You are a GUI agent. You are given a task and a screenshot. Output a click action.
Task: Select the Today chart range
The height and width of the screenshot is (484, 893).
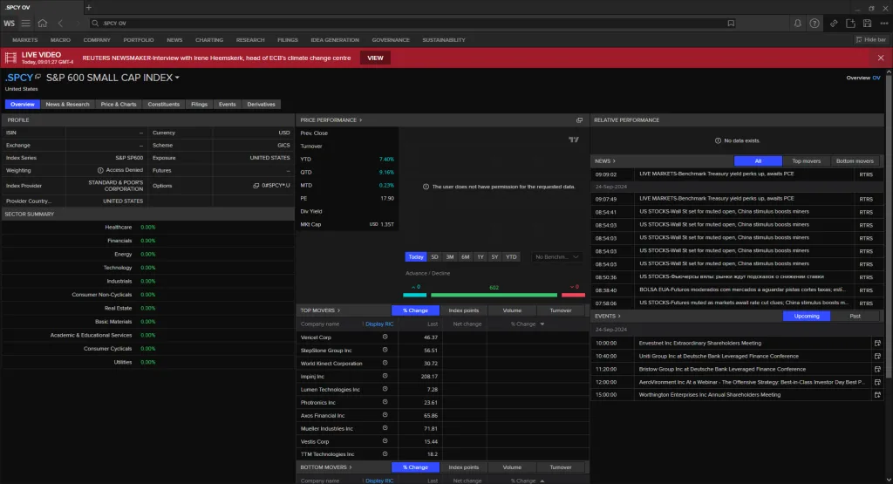pos(416,256)
